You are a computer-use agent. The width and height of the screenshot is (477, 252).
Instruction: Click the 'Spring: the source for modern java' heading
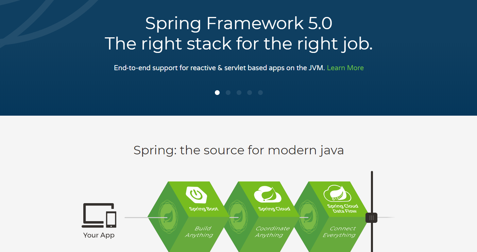tap(239, 150)
